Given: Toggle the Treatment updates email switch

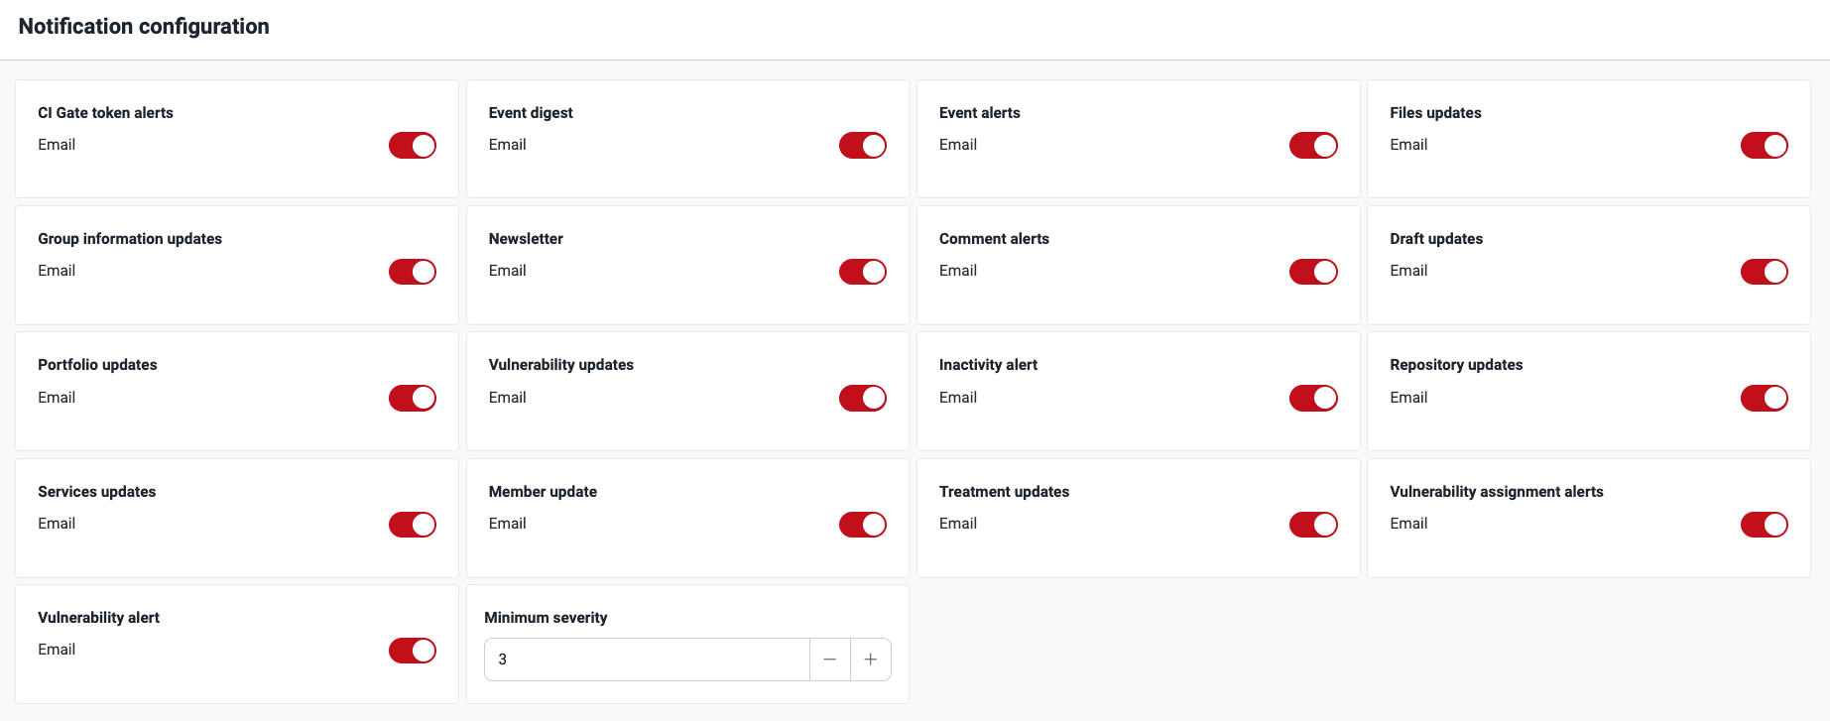Looking at the screenshot, I should pos(1313,525).
